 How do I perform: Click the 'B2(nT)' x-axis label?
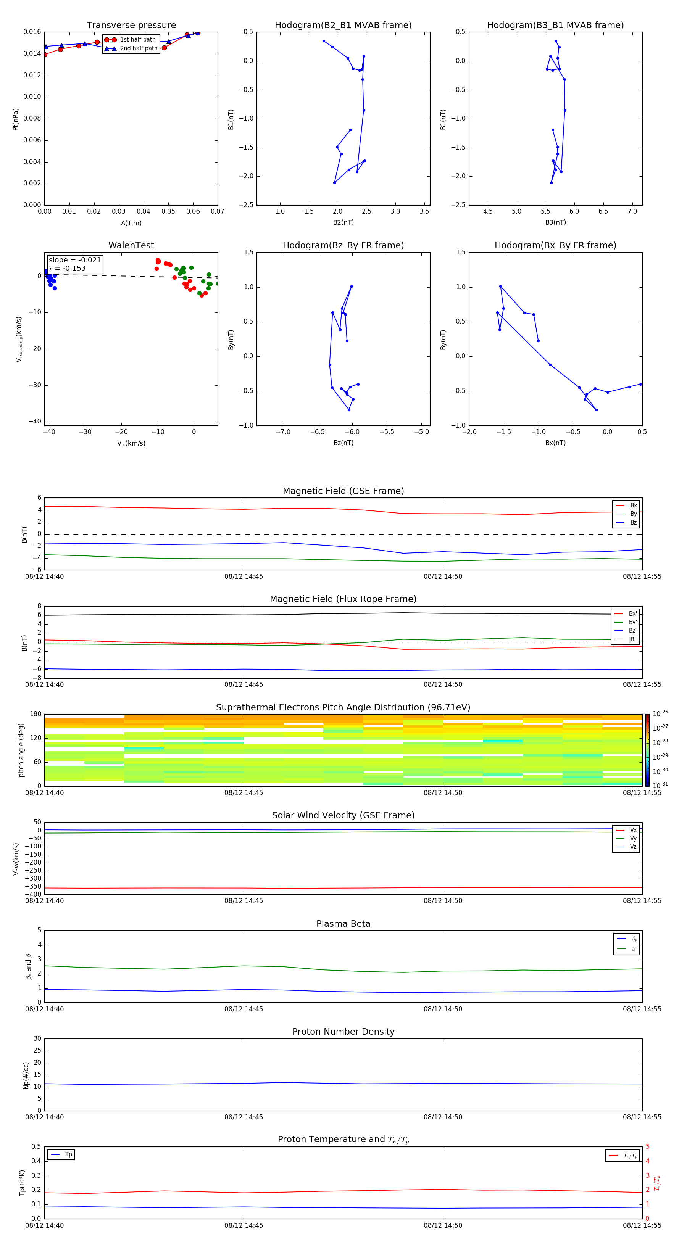[343, 222]
